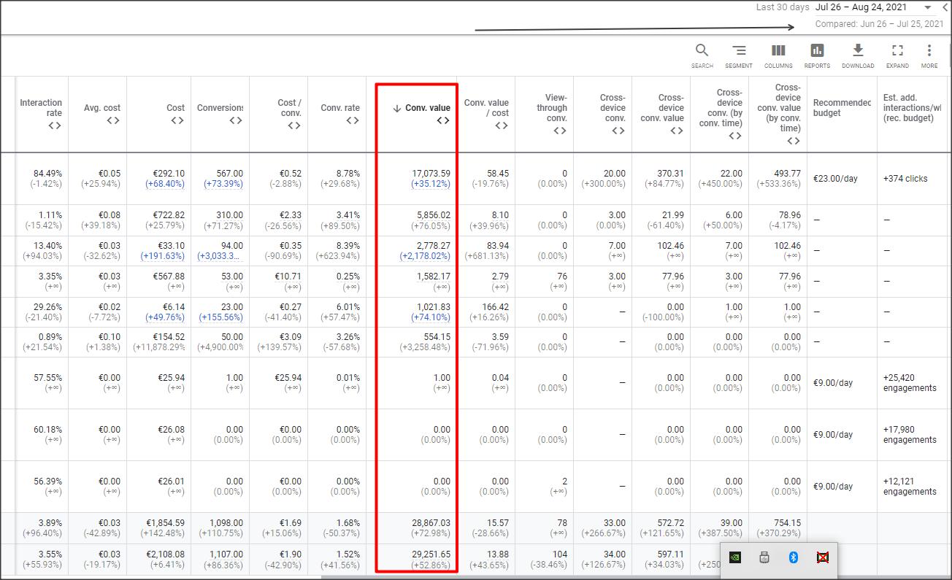Click the +68.40% cost change link

point(165,184)
